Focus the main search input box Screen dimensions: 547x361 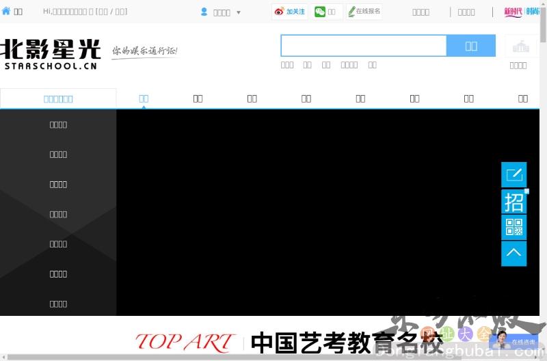coord(364,46)
